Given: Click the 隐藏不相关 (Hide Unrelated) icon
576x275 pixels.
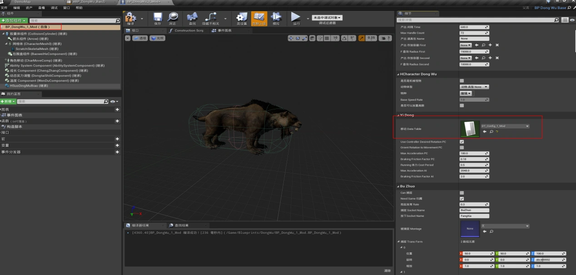Looking at the screenshot, I should click(210, 18).
